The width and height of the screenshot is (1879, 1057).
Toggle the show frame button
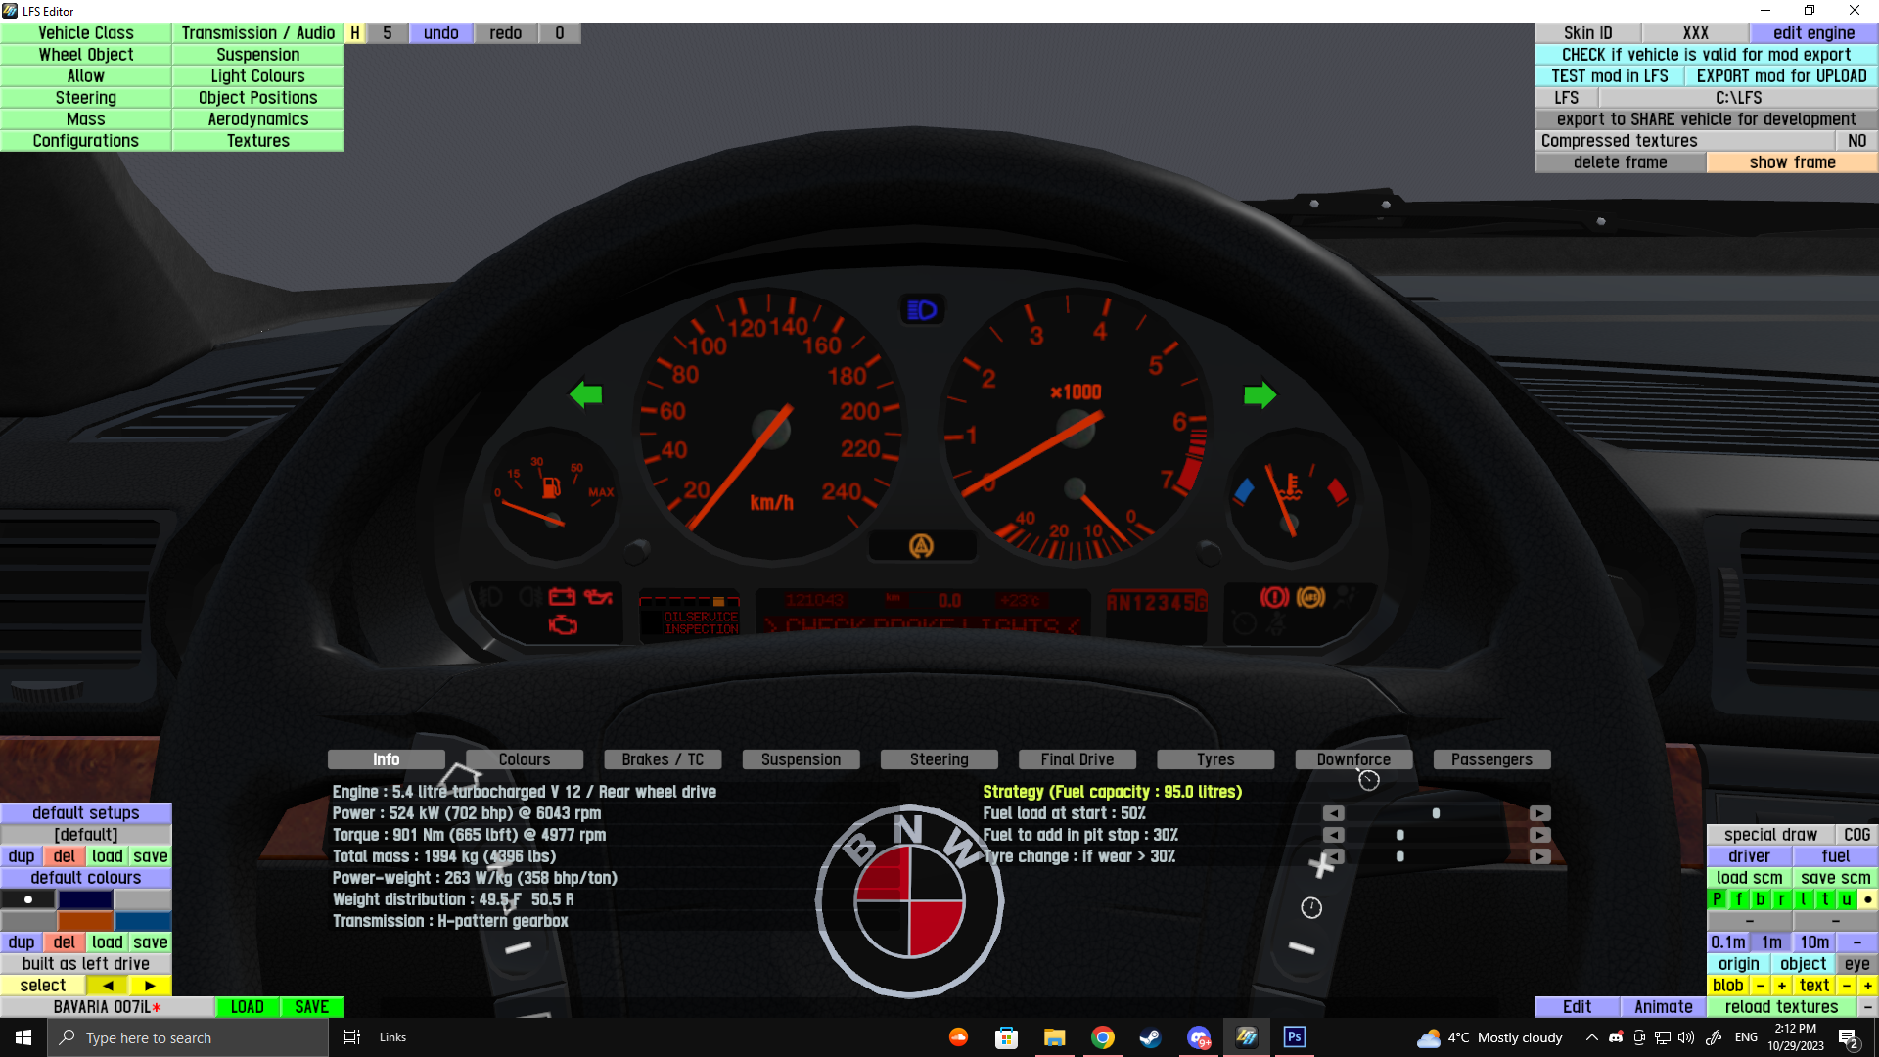coord(1792,162)
